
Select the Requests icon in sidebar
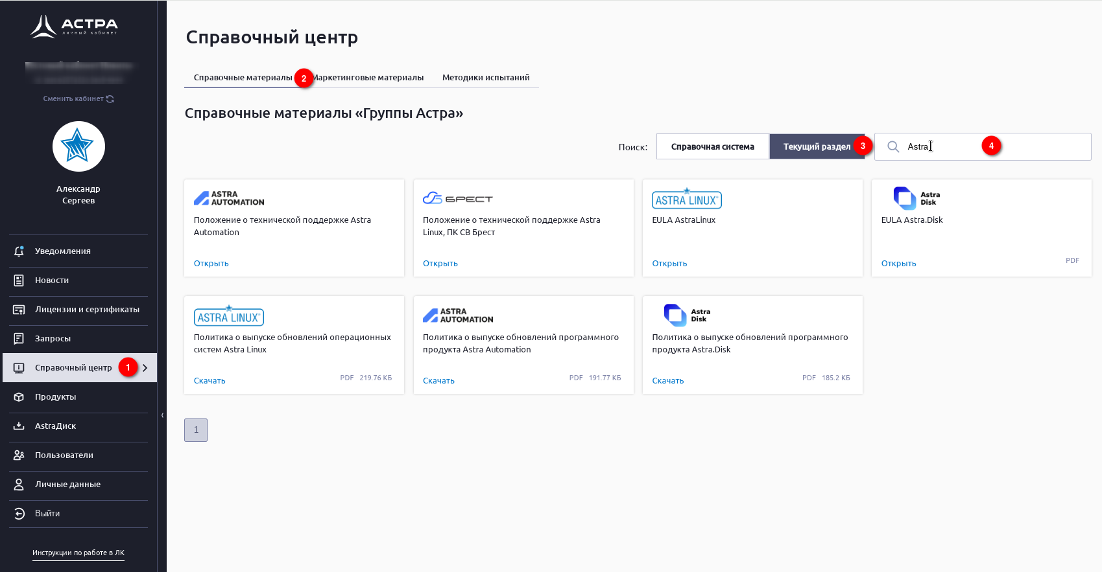(x=19, y=339)
